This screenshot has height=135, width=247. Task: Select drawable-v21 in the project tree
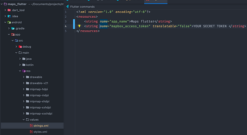(32, 83)
